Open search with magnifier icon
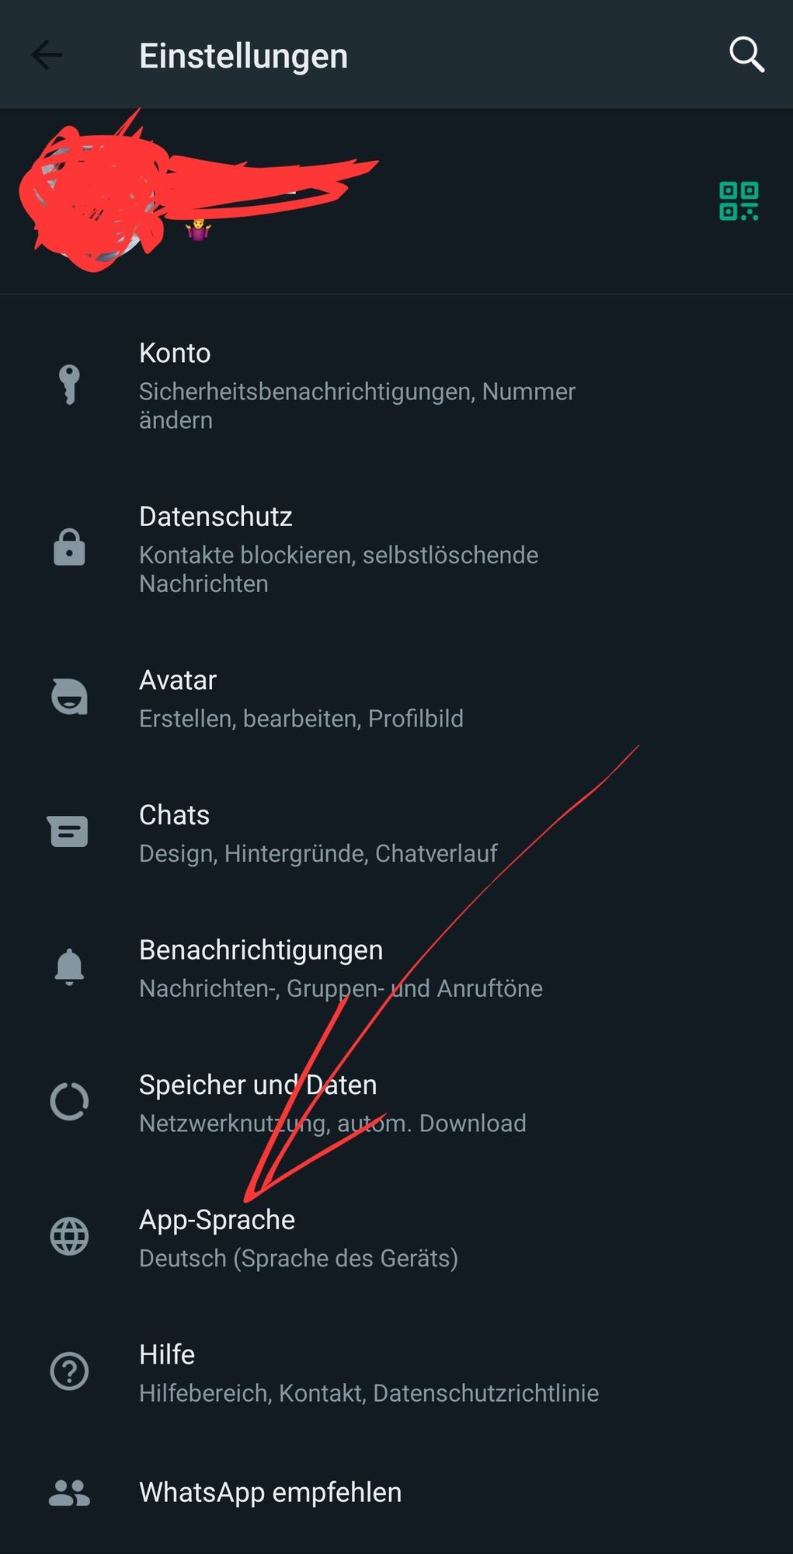The width and height of the screenshot is (793, 1554). pyautogui.click(x=746, y=54)
